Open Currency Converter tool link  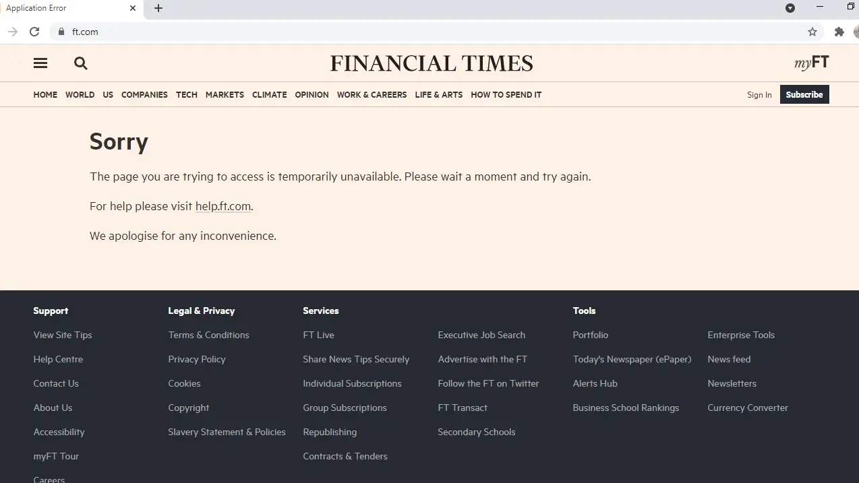click(748, 408)
